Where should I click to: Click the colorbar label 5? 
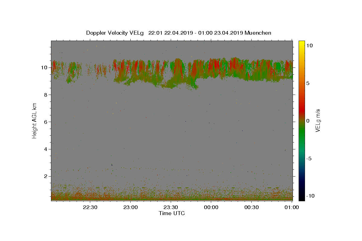[x=308, y=83]
